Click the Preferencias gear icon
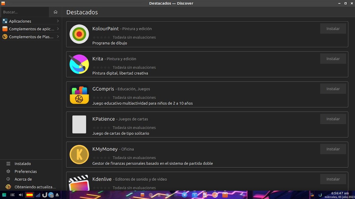The width and height of the screenshot is (355, 199). (8, 171)
